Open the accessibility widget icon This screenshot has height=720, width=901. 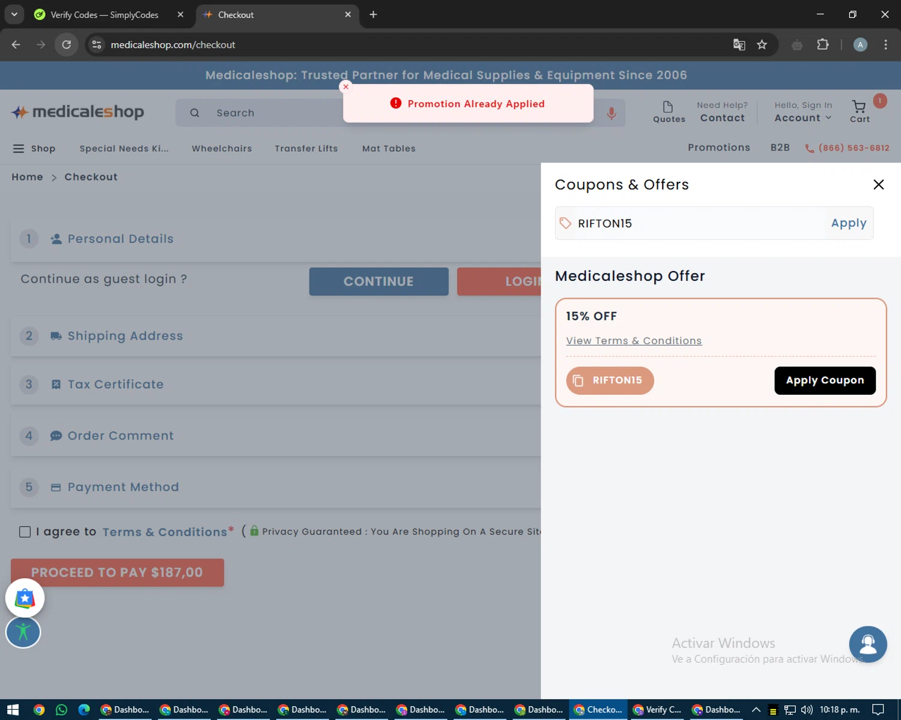point(23,632)
